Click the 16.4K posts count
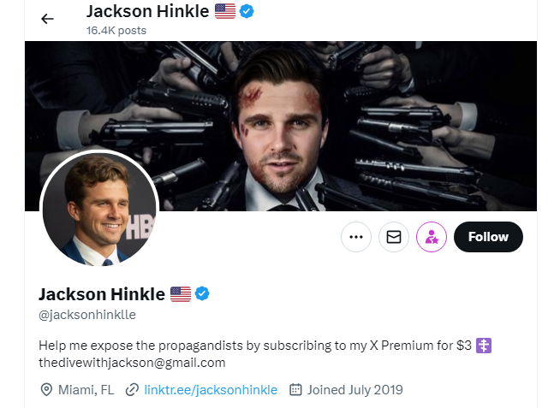The width and height of the screenshot is (560, 408). (x=116, y=31)
